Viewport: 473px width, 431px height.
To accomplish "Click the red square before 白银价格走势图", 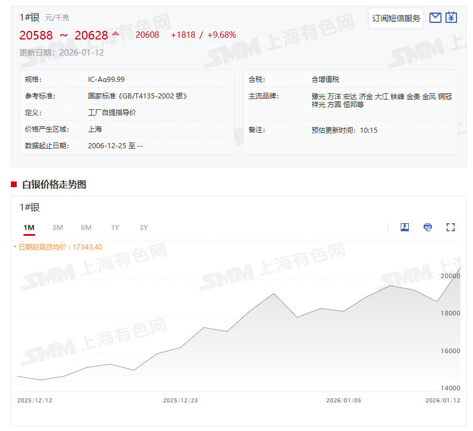I will point(14,184).
